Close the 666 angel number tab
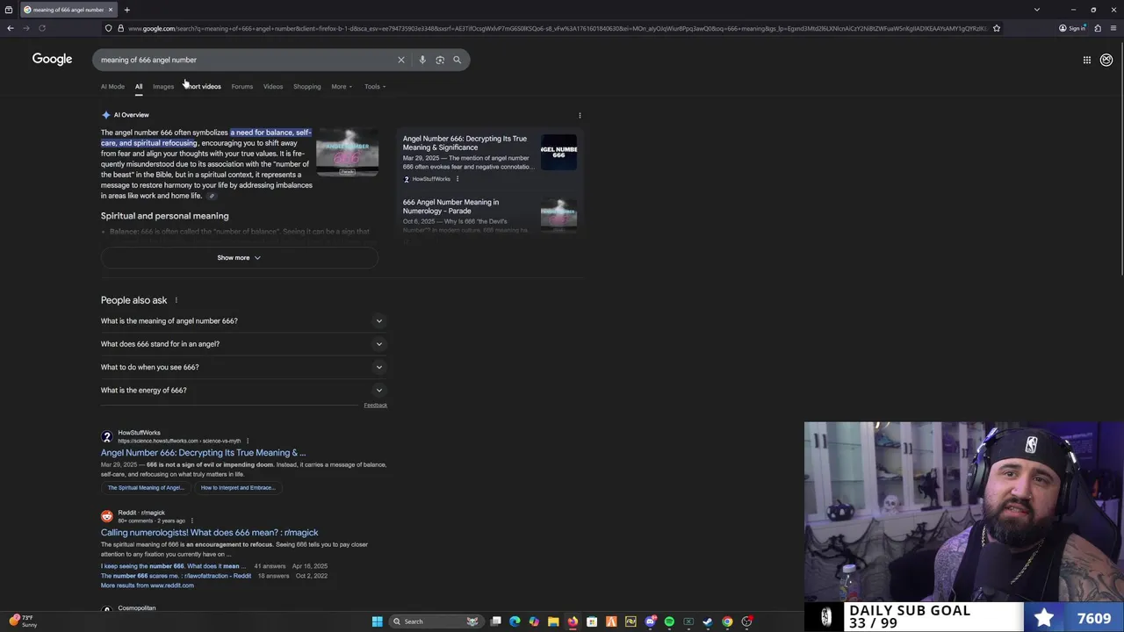The image size is (1124, 632). [x=111, y=10]
